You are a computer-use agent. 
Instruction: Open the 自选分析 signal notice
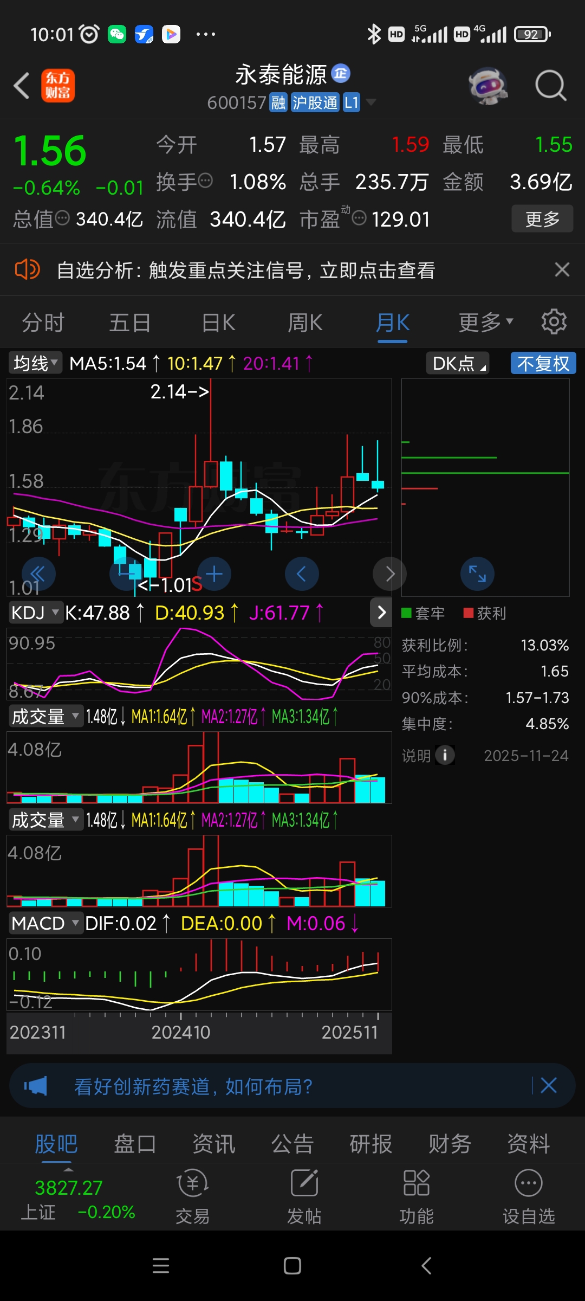pyautogui.click(x=246, y=270)
